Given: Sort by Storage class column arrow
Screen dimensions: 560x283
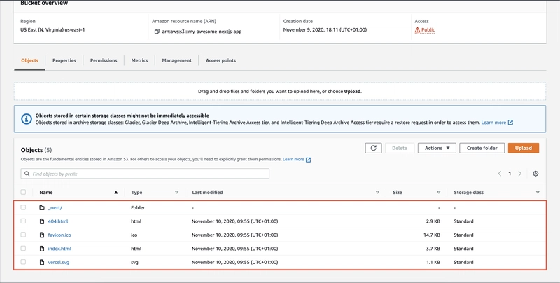Looking at the screenshot, I should tap(538, 193).
